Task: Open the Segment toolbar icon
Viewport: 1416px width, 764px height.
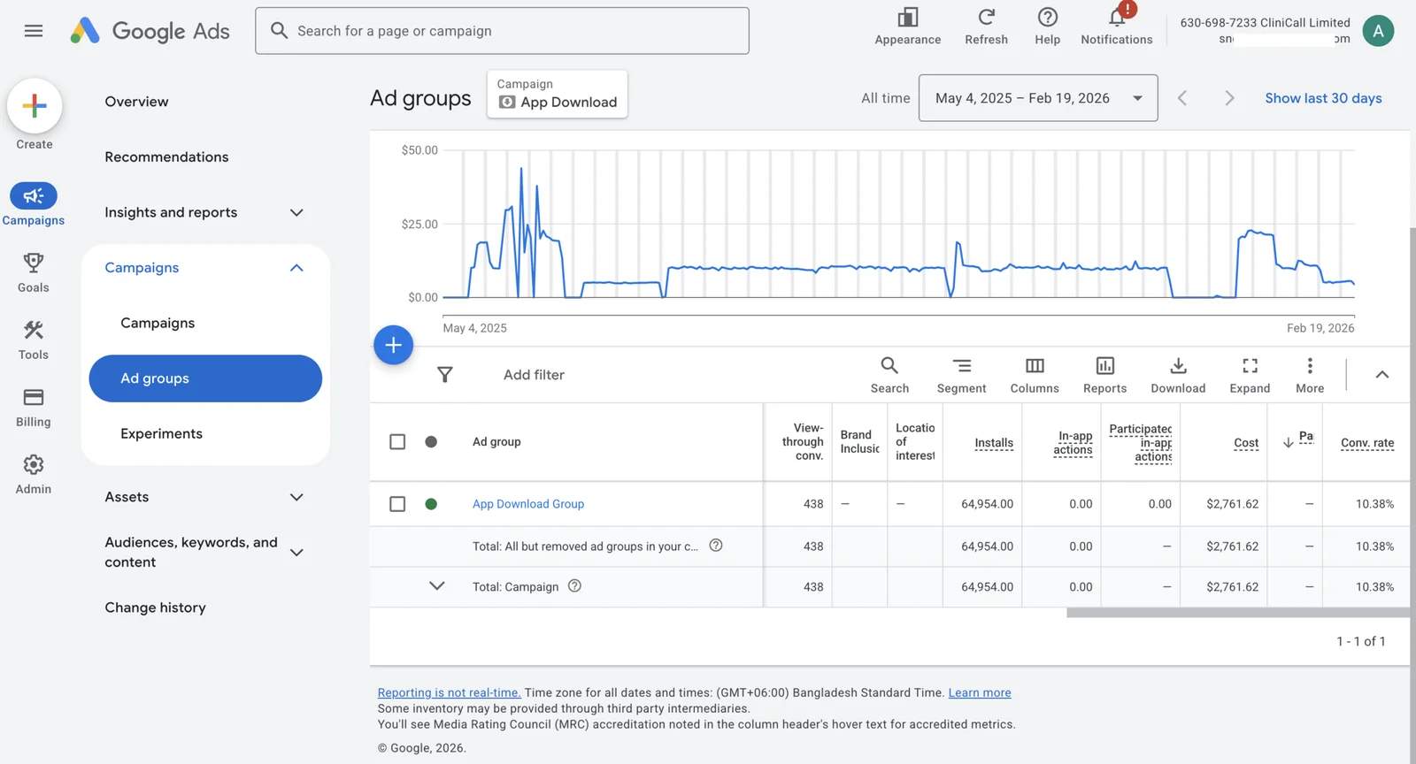Action: 961,375
